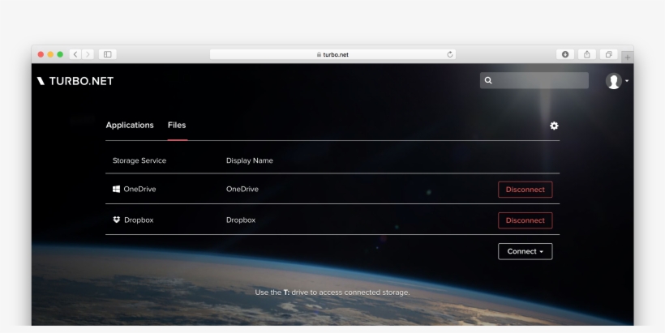This screenshot has height=333, width=665.
Task: Minimize the Safari window
Action: tap(50, 54)
